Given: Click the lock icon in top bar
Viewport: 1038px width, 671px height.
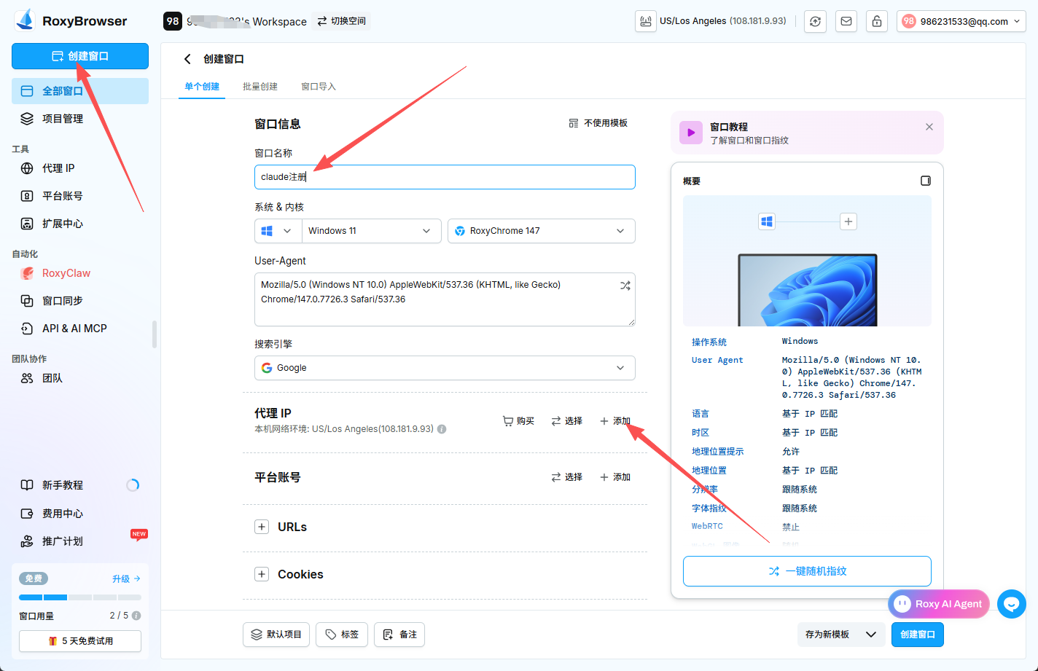Looking at the screenshot, I should [877, 21].
